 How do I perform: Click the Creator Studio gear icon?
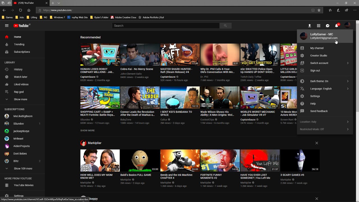[x=302, y=56]
